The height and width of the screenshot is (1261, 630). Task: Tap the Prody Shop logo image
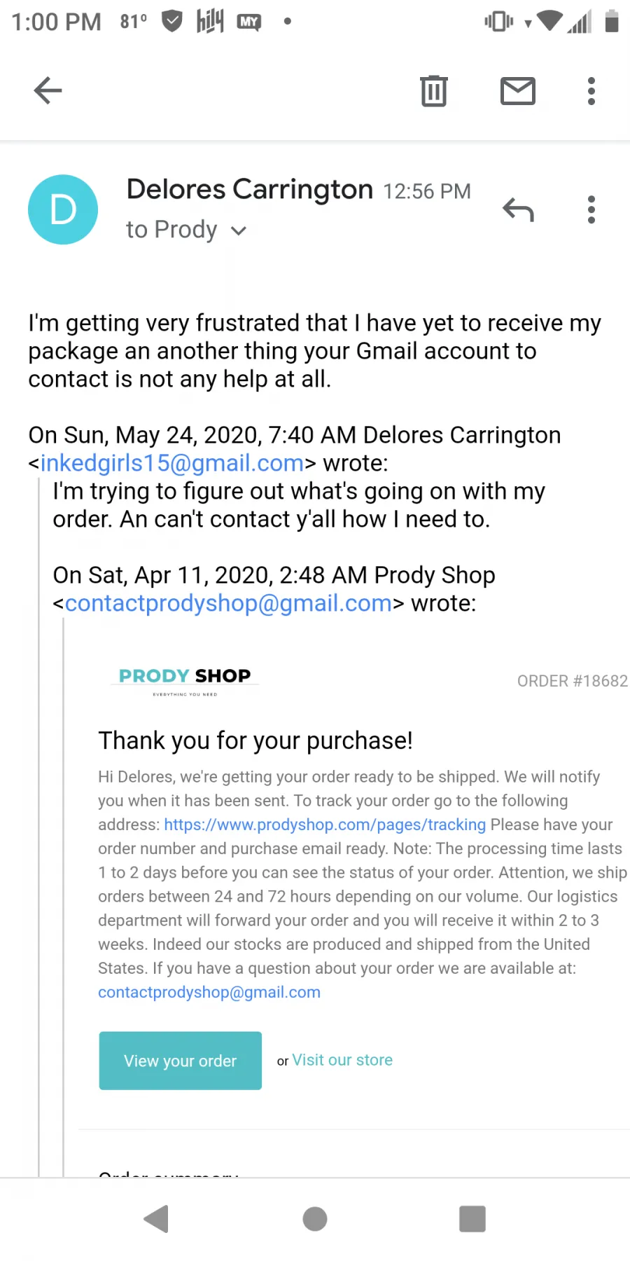tap(185, 681)
